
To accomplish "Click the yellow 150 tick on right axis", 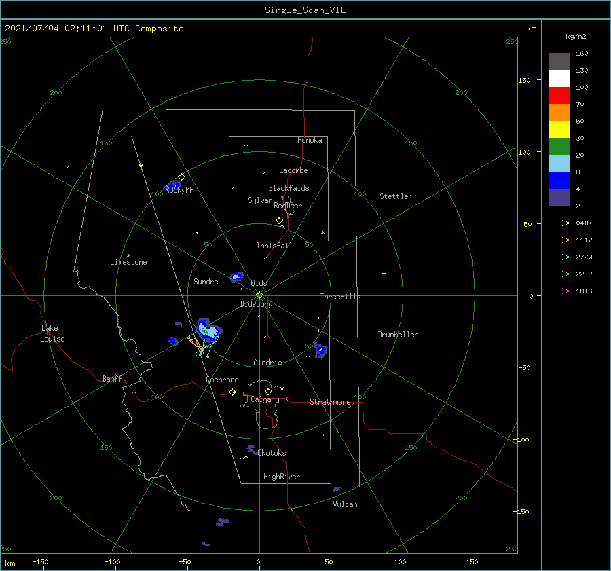I will tap(524, 80).
